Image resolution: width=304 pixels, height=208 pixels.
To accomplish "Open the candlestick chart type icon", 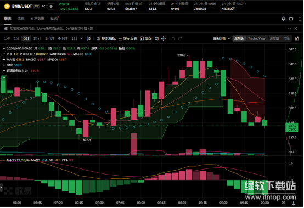I will [x=88, y=38].
